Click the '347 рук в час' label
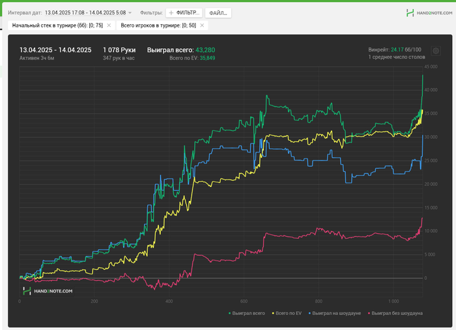The width and height of the screenshot is (456, 330). 119,58
